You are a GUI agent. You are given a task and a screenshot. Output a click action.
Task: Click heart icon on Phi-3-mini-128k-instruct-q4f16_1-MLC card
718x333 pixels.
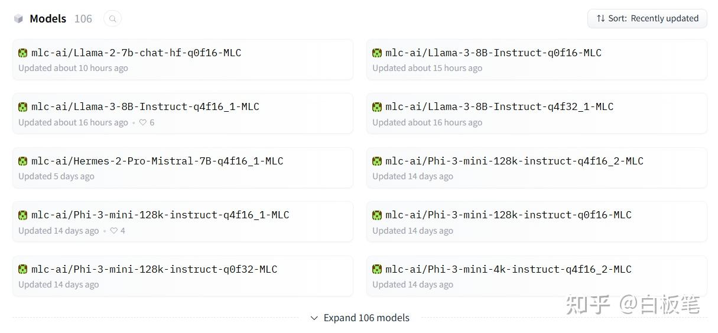click(x=113, y=231)
